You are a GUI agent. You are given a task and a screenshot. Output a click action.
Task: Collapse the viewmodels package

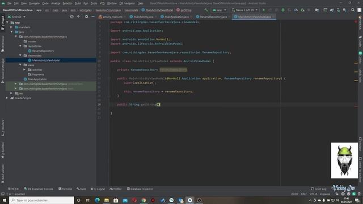(x=20, y=56)
